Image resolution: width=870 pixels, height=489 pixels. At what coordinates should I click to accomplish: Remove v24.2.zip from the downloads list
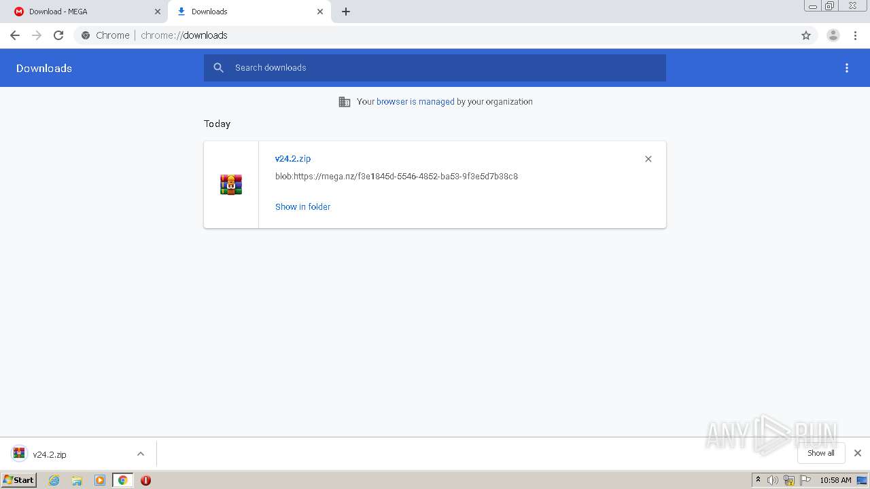[648, 159]
